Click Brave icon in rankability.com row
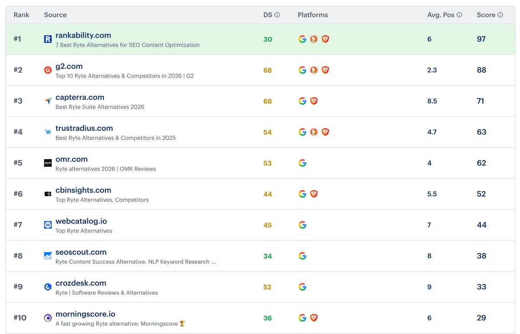The width and height of the screenshot is (520, 334). pos(325,39)
